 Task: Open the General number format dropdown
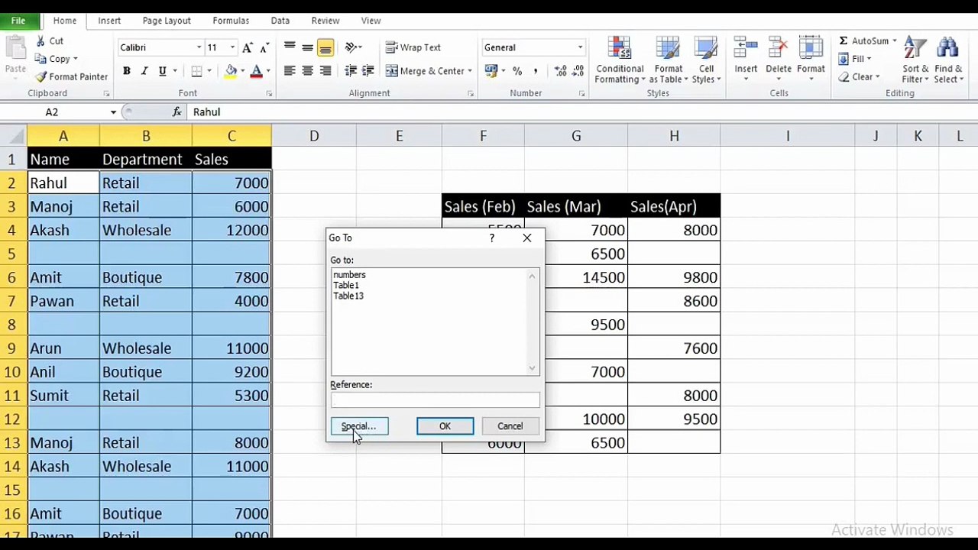580,47
